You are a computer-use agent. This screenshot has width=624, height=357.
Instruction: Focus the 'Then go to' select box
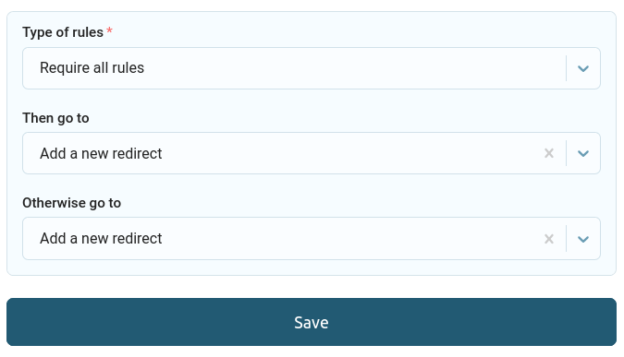[x=312, y=153]
